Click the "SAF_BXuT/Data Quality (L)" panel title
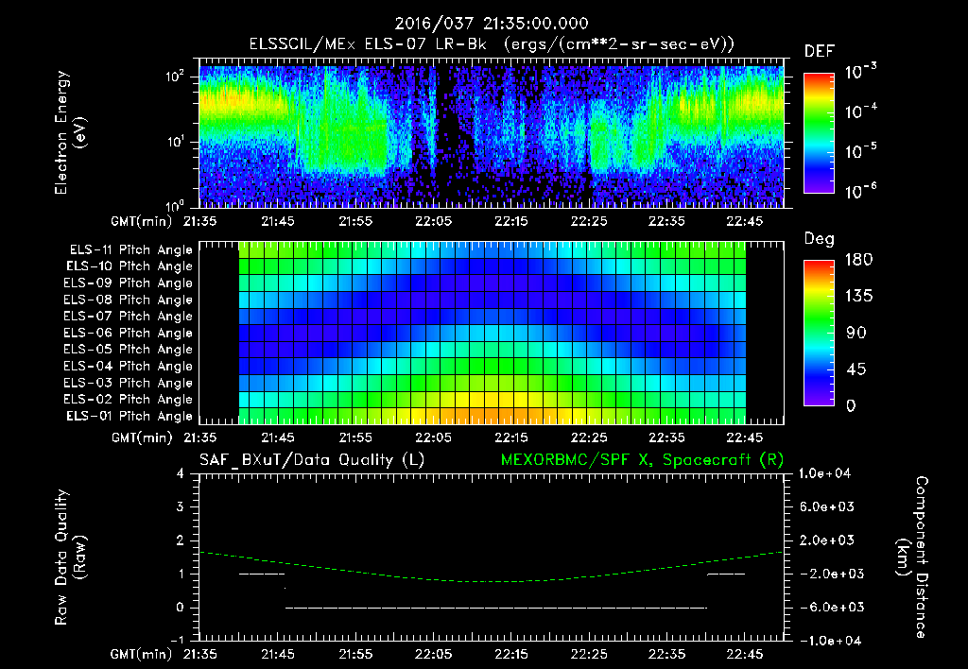 (x=312, y=460)
